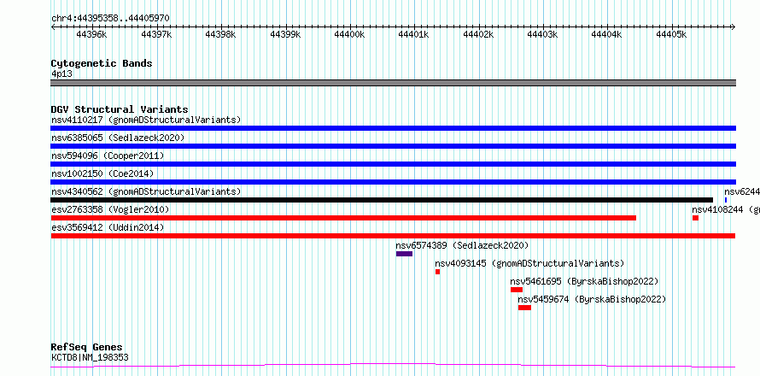This screenshot has width=760, height=376.
Task: Click the black nsv4340562 variant bar
Action: (382, 200)
